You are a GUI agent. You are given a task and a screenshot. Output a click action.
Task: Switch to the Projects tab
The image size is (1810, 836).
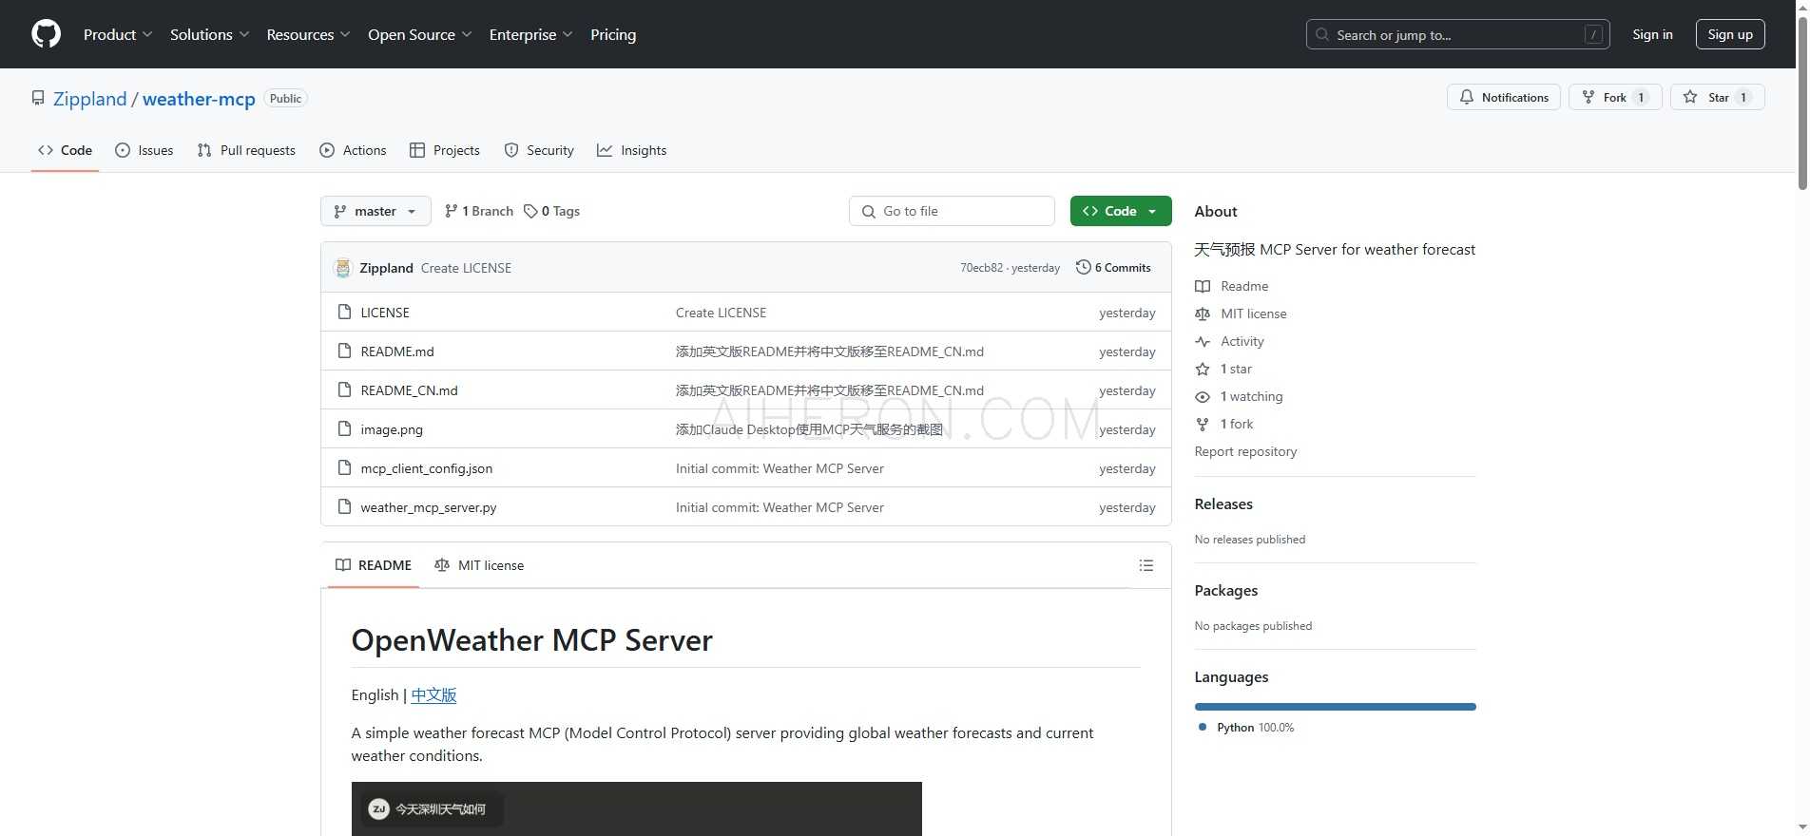pos(445,150)
